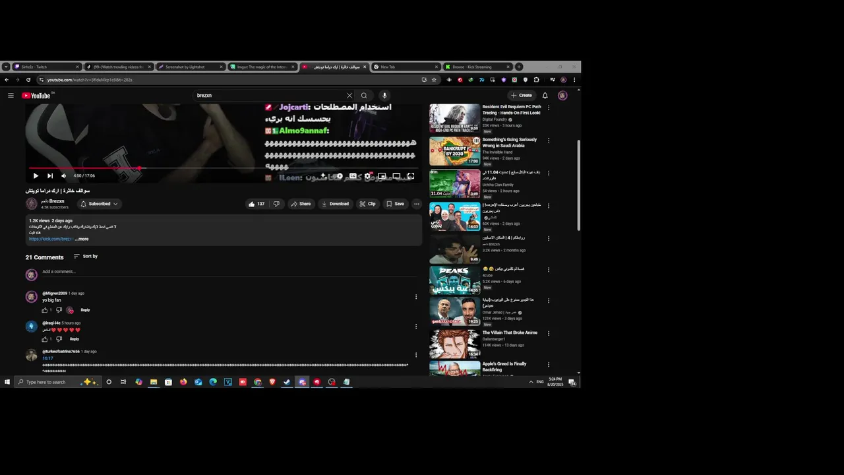This screenshot has height=475, width=844.
Task: Open Steam from the taskbar
Action: tap(287, 382)
